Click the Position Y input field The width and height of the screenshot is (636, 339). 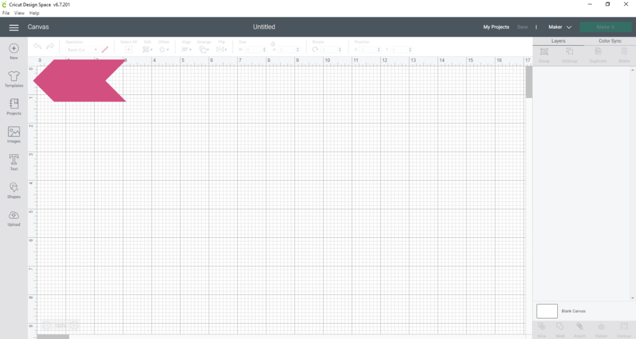pos(399,50)
